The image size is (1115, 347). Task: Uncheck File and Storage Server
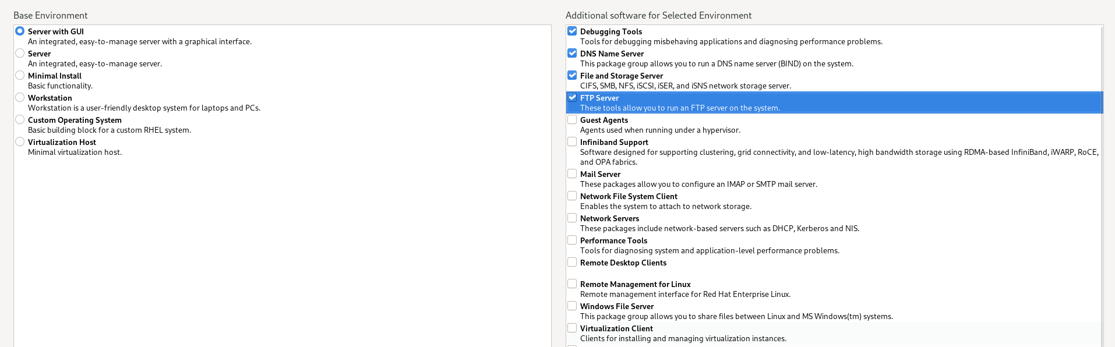[572, 76]
